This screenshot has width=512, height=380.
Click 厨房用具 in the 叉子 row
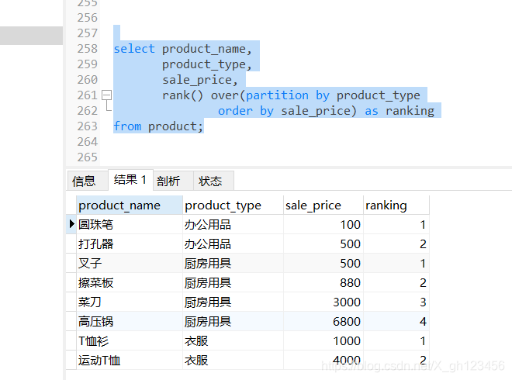click(233, 263)
